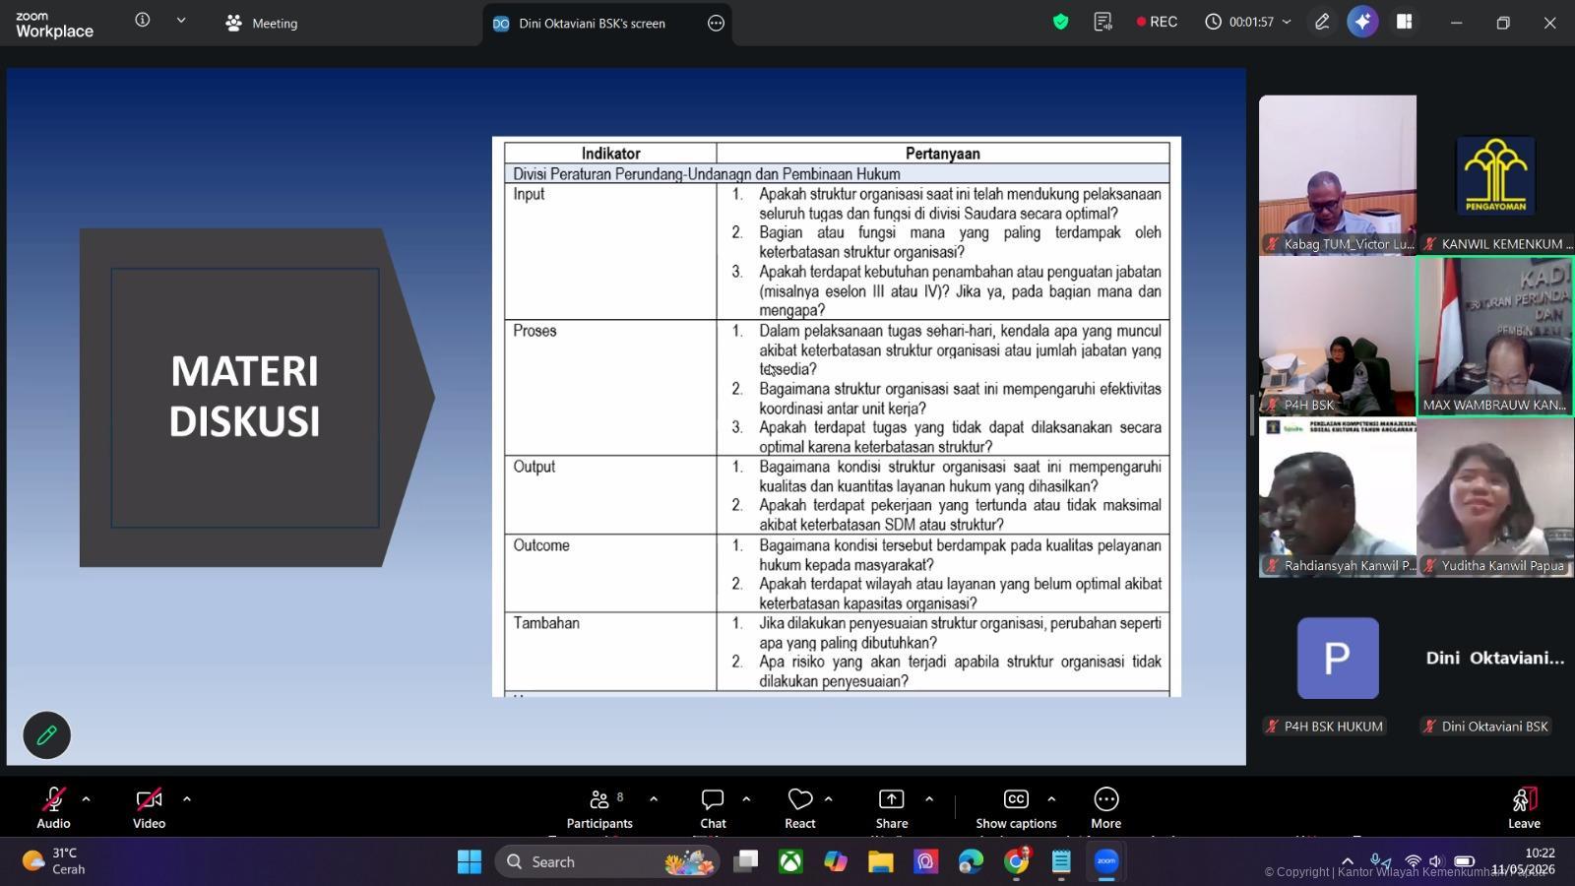Click the Pertanyaan column header in slide
1575x886 pixels.
point(943,154)
